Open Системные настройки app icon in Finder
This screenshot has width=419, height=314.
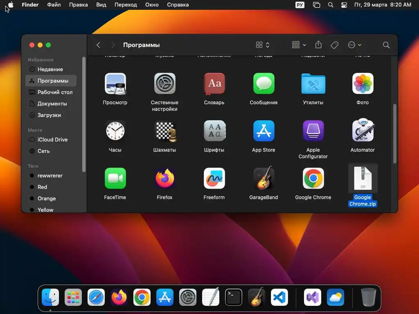[x=164, y=83]
